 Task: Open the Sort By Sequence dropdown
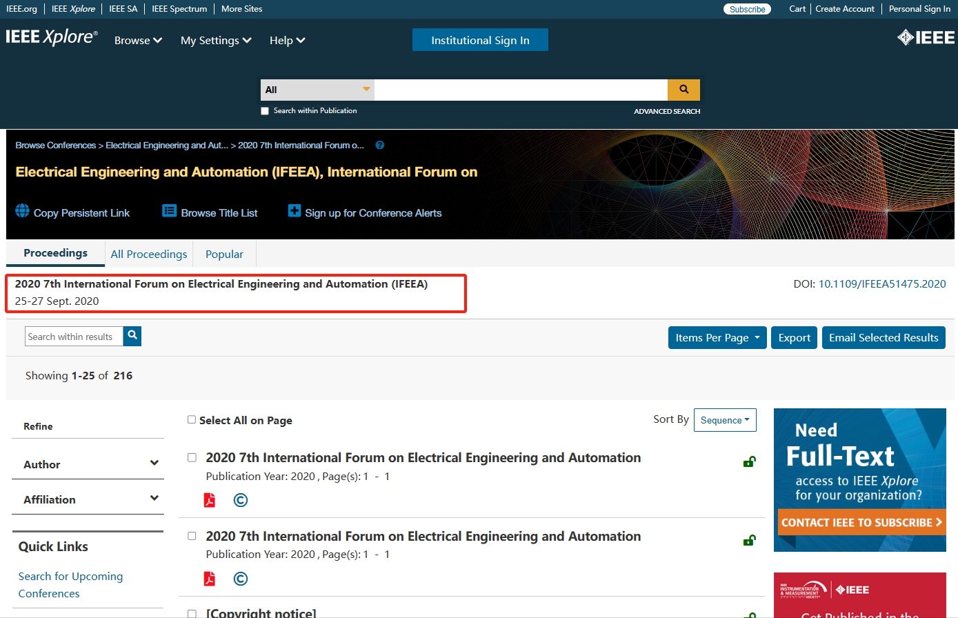point(725,420)
